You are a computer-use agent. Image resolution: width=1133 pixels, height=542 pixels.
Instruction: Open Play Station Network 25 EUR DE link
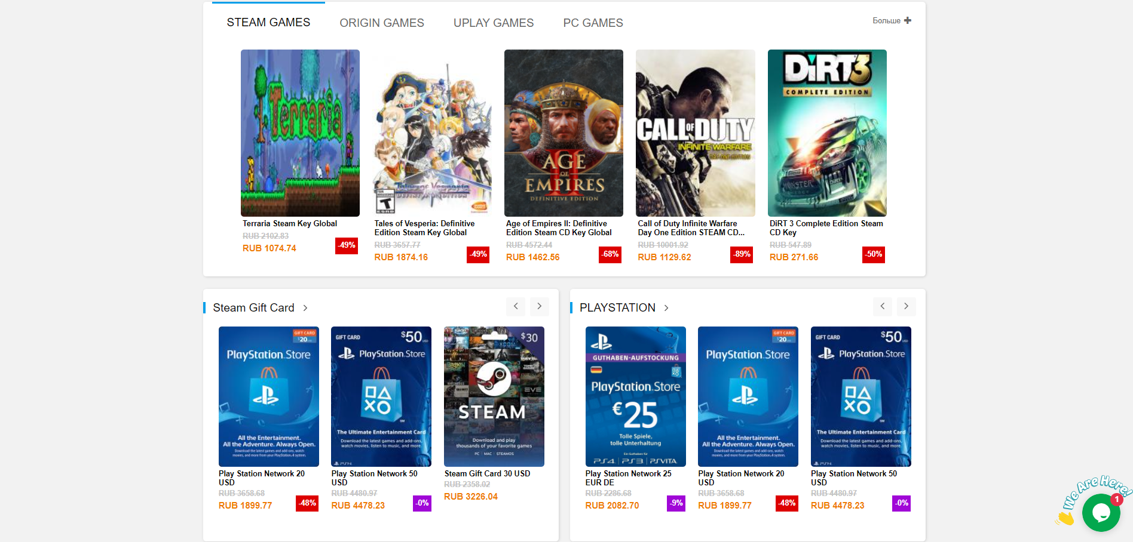(x=629, y=478)
